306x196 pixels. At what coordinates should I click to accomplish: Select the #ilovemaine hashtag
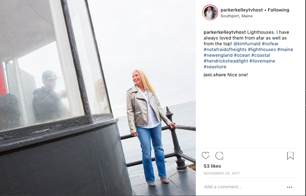point(262,61)
